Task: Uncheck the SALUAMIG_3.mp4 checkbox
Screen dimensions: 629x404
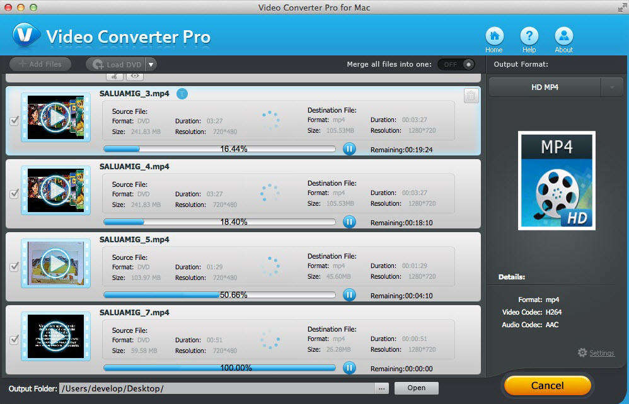Action: [14, 121]
